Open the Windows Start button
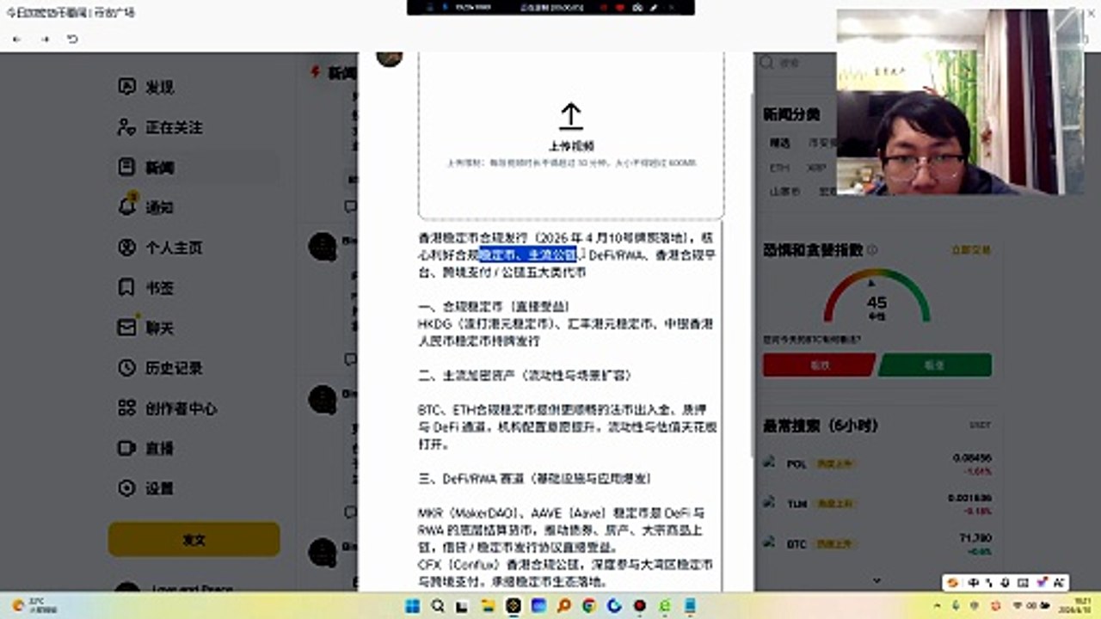This screenshot has width=1101, height=619. click(412, 606)
